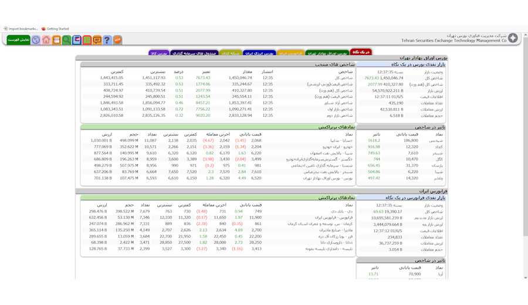Click the page vertical scrollbar thumb
This screenshot has height=305, width=528.
coord(525,136)
